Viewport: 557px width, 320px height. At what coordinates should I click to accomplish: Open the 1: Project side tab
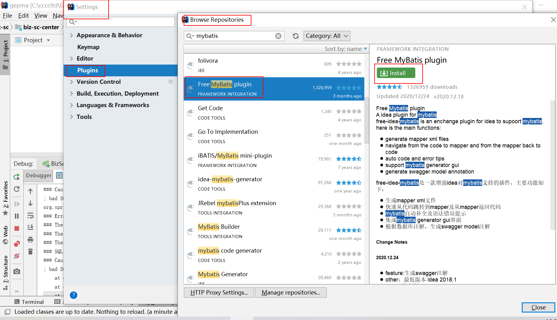(5, 55)
